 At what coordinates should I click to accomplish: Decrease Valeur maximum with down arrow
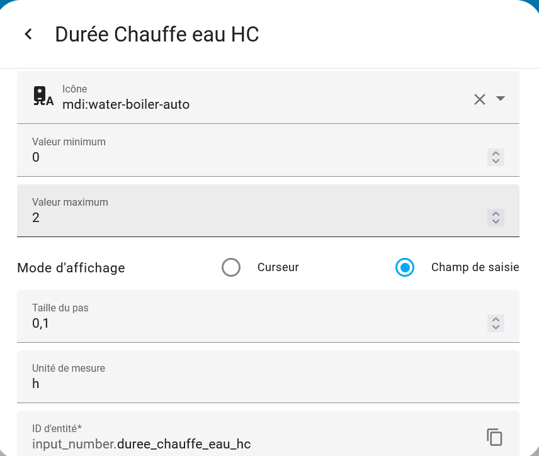point(496,221)
